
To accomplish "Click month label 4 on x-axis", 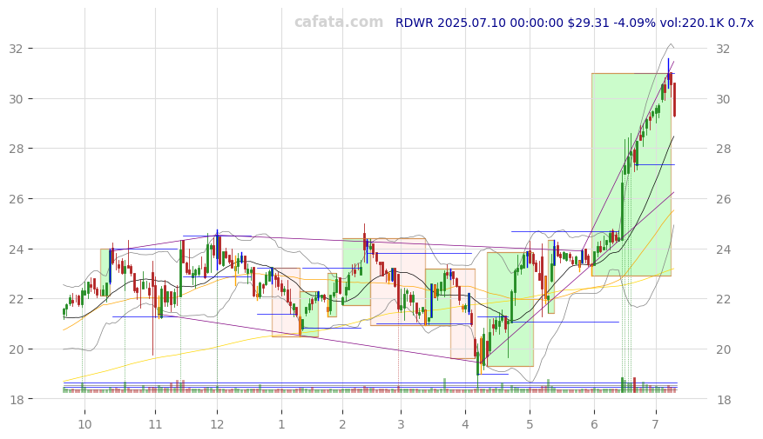I will tap(465, 424).
